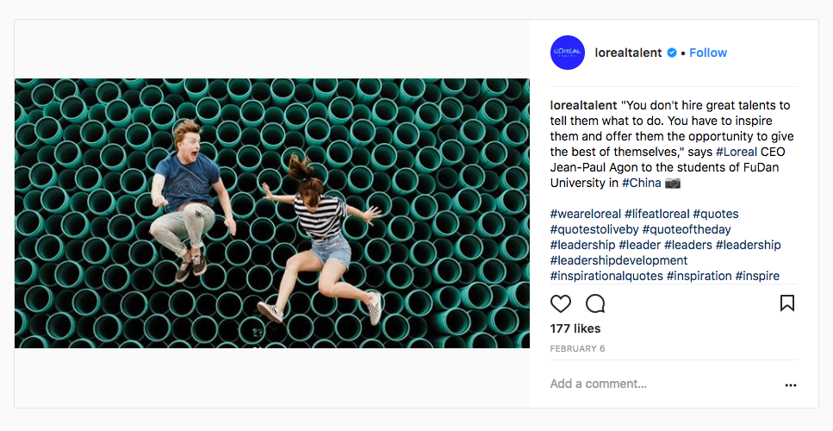This screenshot has width=833, height=431.
Task: Open the #China hashtag link
Action: [x=641, y=183]
